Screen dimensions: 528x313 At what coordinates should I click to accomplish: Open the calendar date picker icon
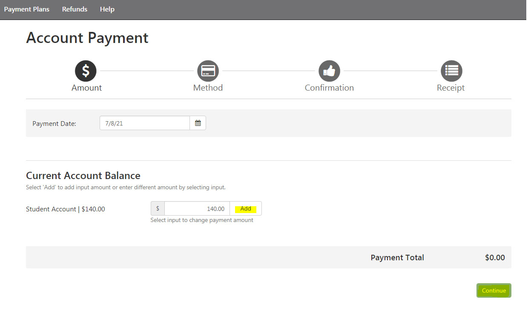tap(198, 123)
